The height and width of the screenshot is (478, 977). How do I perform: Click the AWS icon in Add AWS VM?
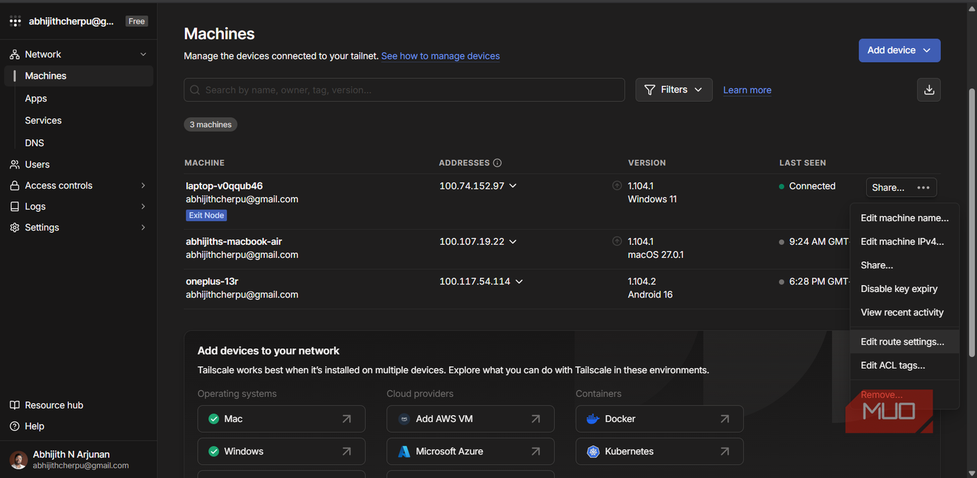pyautogui.click(x=404, y=419)
